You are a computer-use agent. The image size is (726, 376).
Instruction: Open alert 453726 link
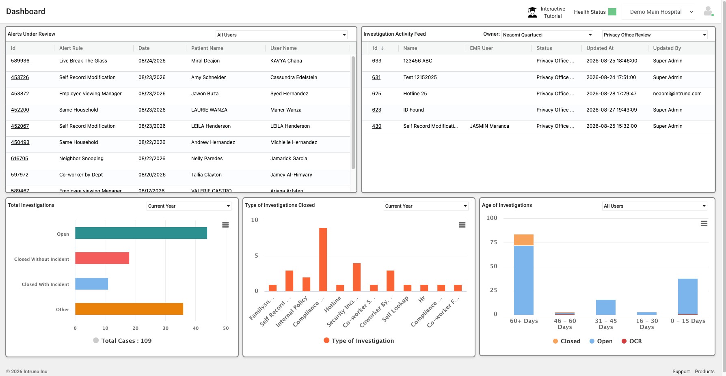point(20,77)
